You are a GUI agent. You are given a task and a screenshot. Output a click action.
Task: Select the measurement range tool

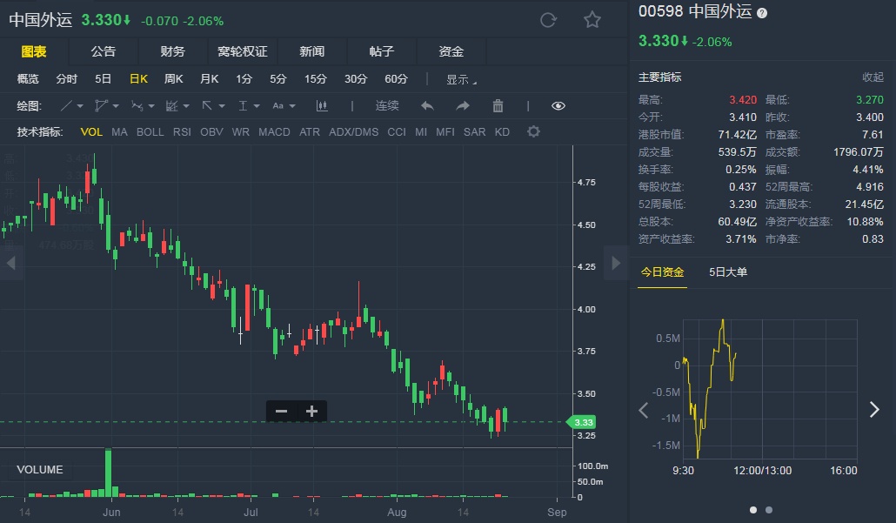[x=243, y=106]
